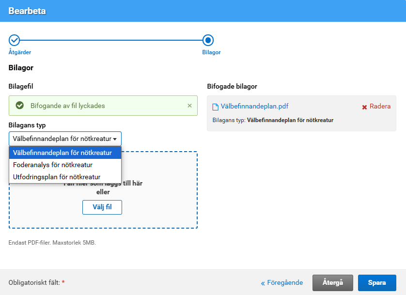Click the red X delete icon

[x=364, y=107]
